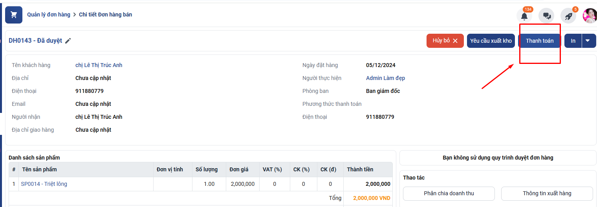Click the rocket icon in header
The image size is (597, 207).
click(568, 16)
